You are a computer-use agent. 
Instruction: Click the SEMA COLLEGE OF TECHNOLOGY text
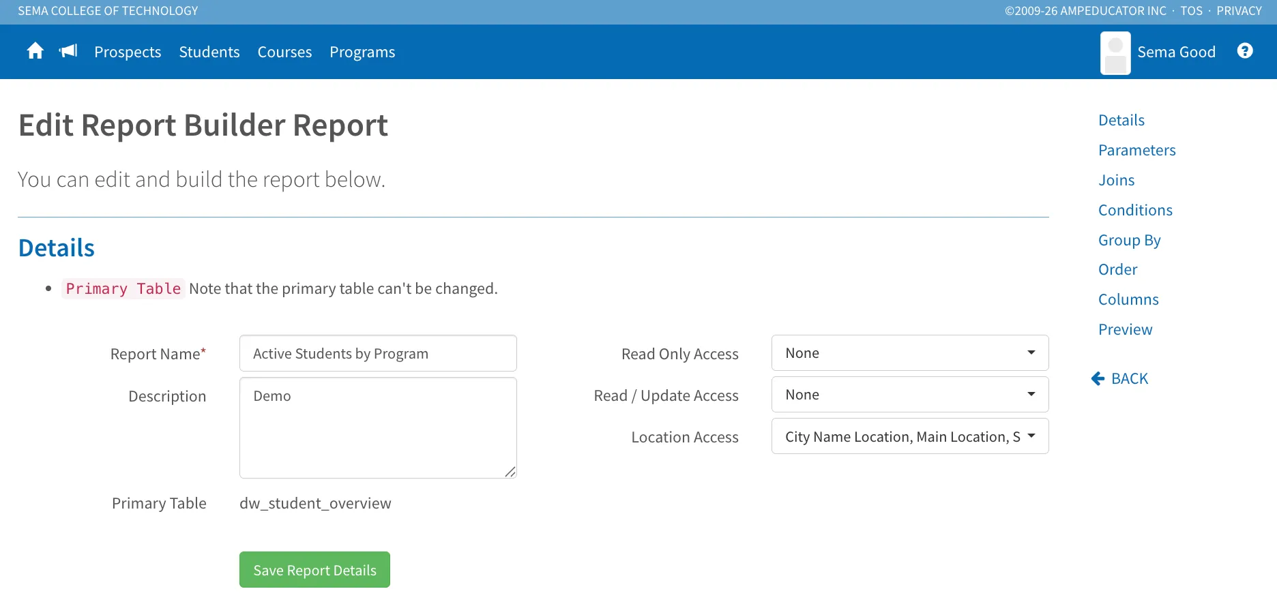(x=108, y=11)
